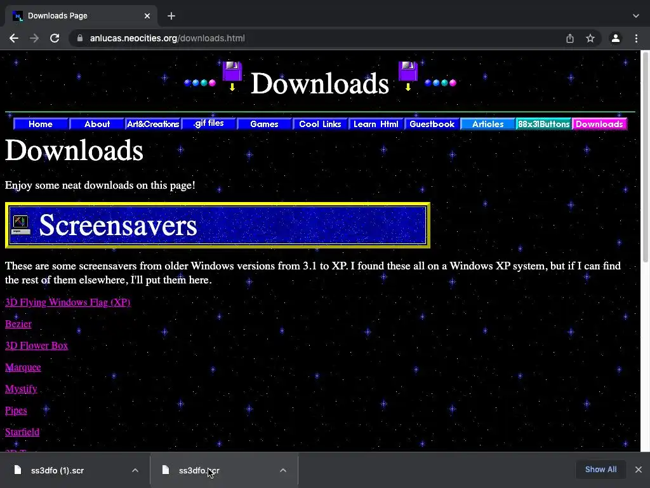Open the Games nav button
650x488 pixels.
pos(265,124)
